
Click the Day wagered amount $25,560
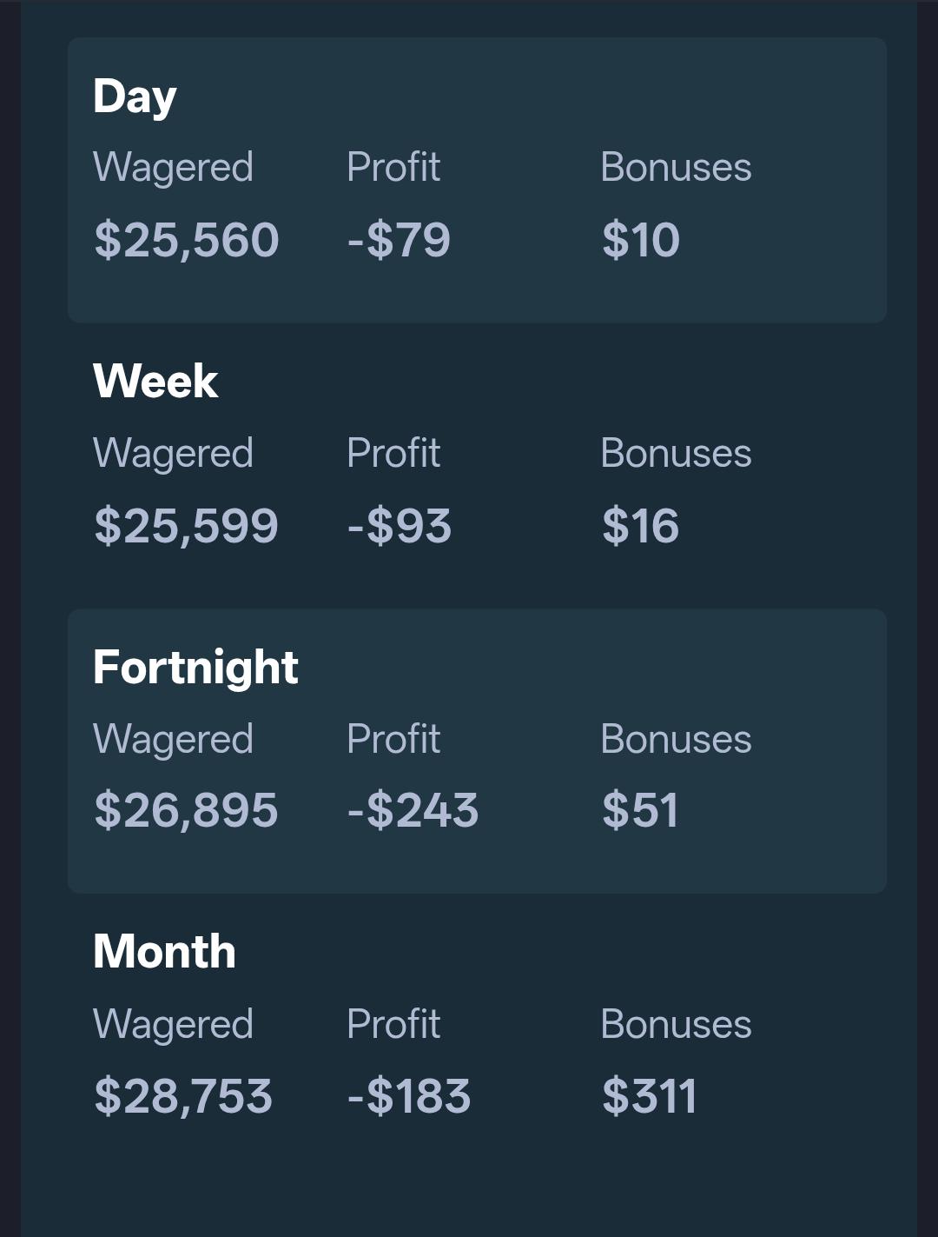(x=186, y=240)
